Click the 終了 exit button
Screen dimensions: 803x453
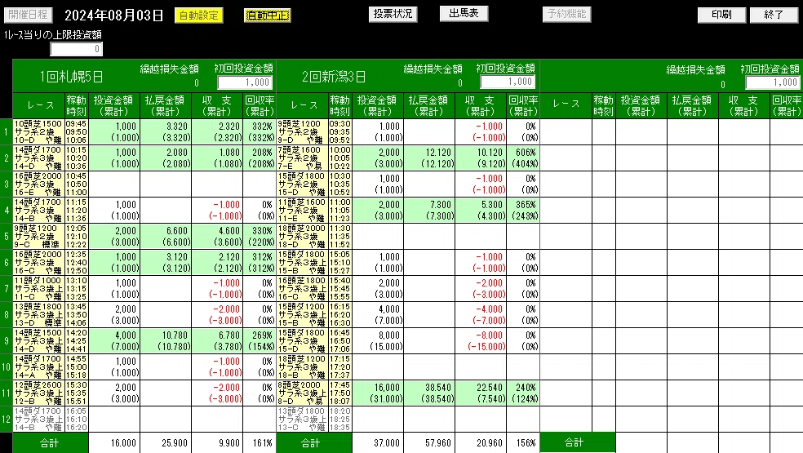click(774, 15)
